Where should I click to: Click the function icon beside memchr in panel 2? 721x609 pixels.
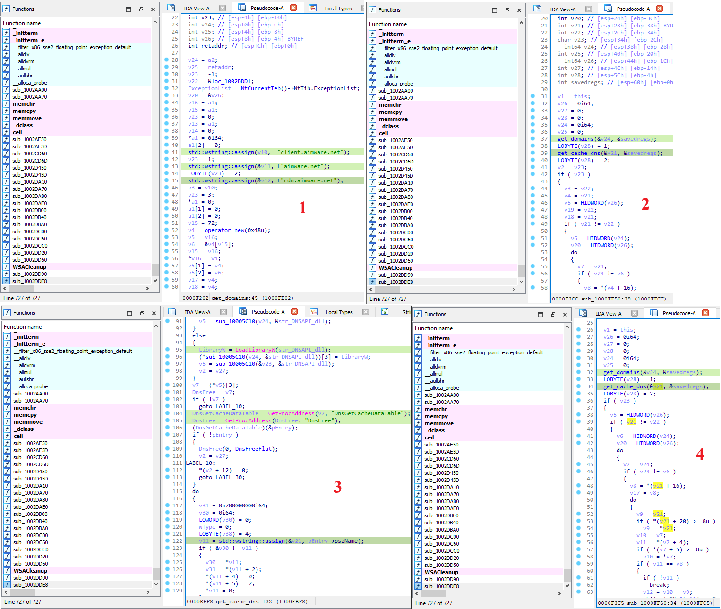click(x=373, y=105)
